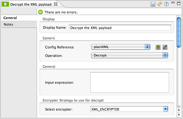Add a new config reference with plus icon
Screen dimensions: 183x119
pyautogui.click(x=158, y=47)
